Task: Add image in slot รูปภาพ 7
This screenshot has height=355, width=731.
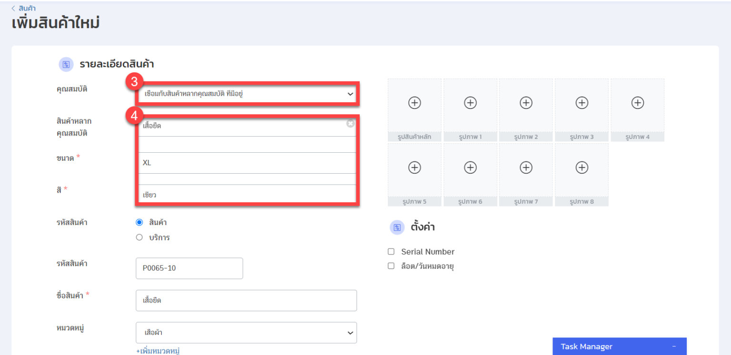Action: (526, 168)
